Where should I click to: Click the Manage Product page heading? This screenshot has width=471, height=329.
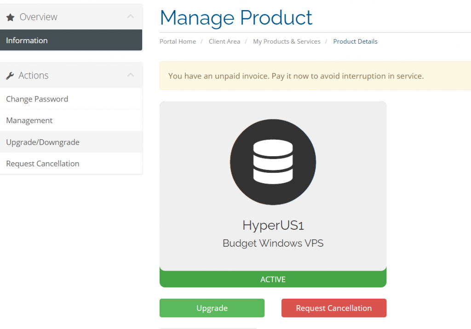pyautogui.click(x=236, y=17)
